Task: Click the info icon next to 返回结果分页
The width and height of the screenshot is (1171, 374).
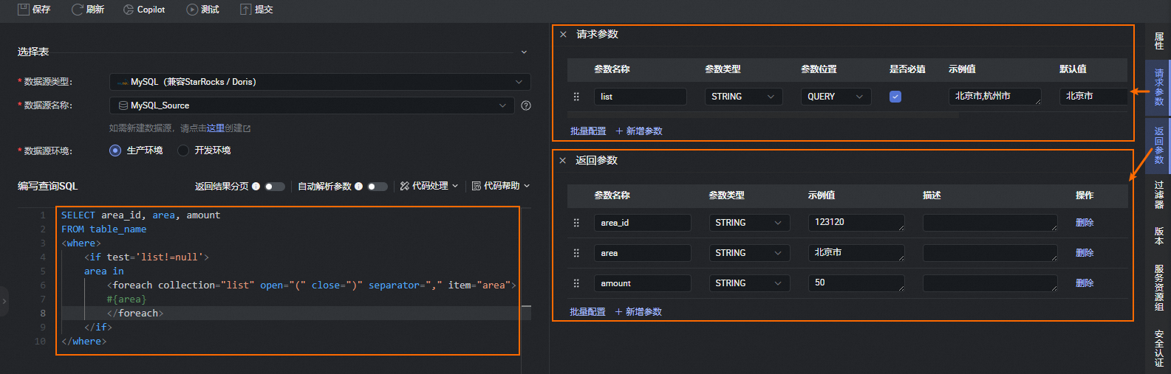Action: click(x=256, y=187)
